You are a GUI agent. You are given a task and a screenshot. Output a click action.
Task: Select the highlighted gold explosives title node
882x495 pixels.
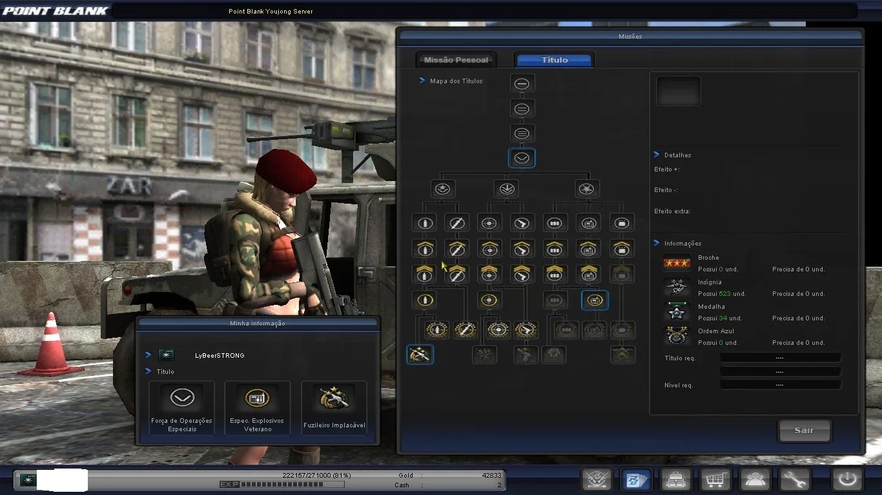[595, 300]
